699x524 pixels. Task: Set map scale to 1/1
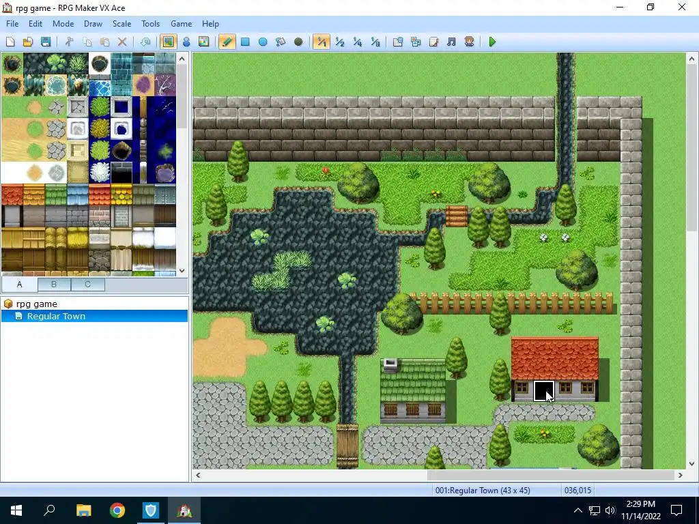tap(322, 42)
